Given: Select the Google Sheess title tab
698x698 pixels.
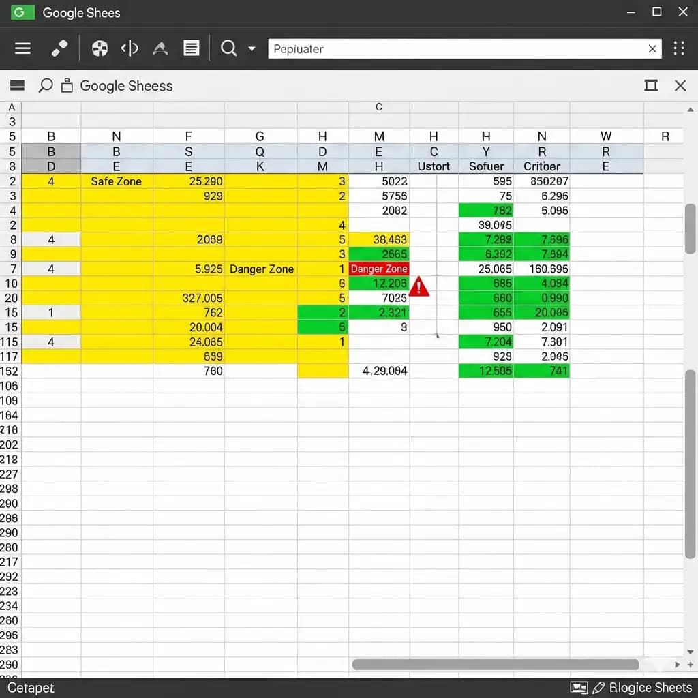Looking at the screenshot, I should (127, 85).
